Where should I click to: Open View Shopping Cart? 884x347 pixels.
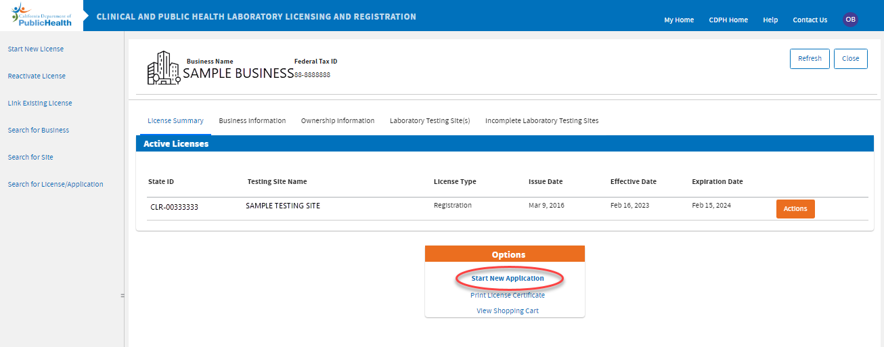tap(508, 311)
